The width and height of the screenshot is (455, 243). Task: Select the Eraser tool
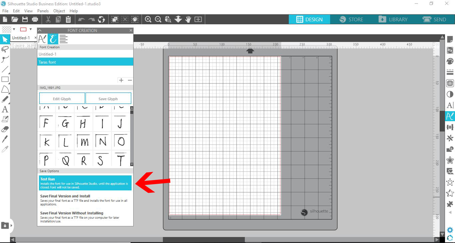coord(5,129)
